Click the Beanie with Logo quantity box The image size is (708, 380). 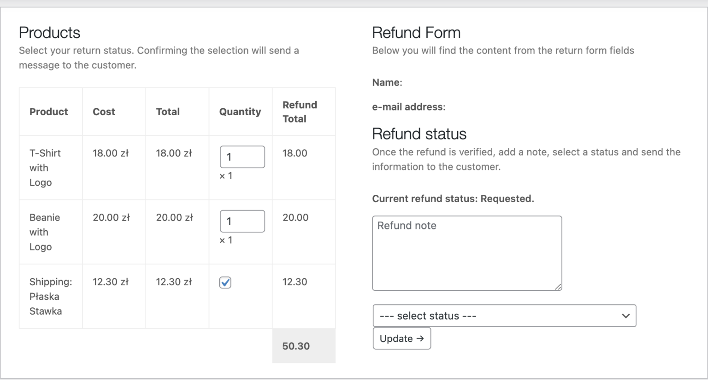242,221
